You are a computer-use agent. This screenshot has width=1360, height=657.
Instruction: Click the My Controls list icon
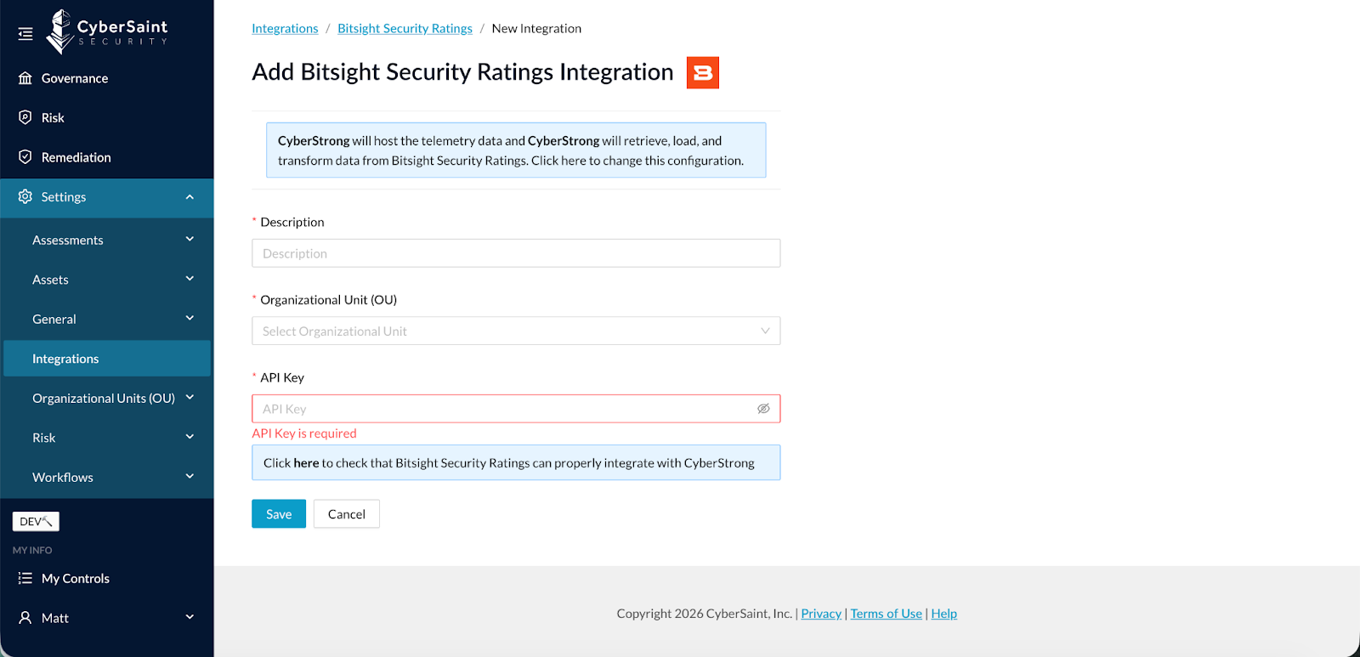25,578
